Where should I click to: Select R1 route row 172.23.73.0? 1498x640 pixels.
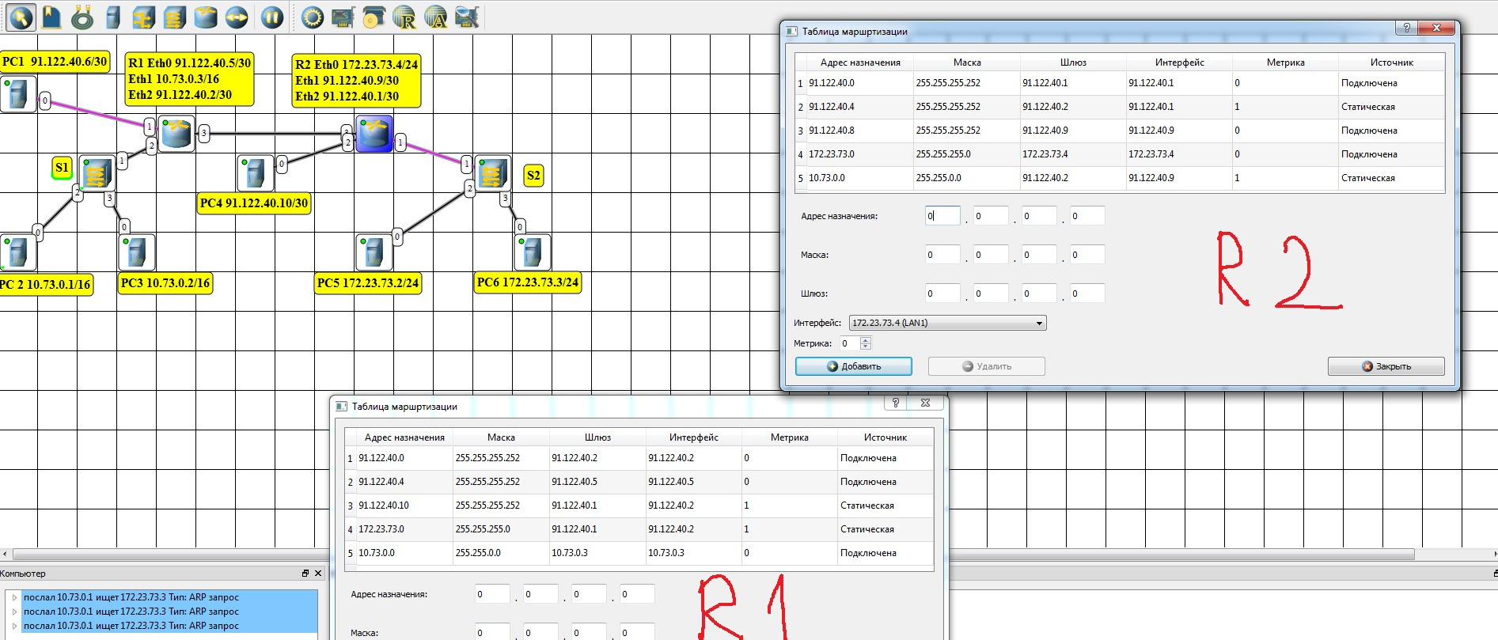[639, 529]
